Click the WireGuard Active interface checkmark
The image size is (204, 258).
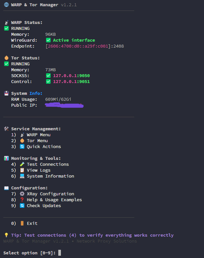click(48, 40)
